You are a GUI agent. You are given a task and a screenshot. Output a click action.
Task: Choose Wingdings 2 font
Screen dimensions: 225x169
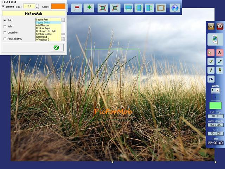[x=43, y=40]
